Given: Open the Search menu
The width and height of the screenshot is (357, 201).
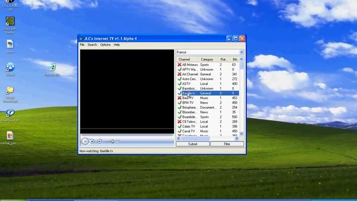Looking at the screenshot, I should pyautogui.click(x=92, y=45).
